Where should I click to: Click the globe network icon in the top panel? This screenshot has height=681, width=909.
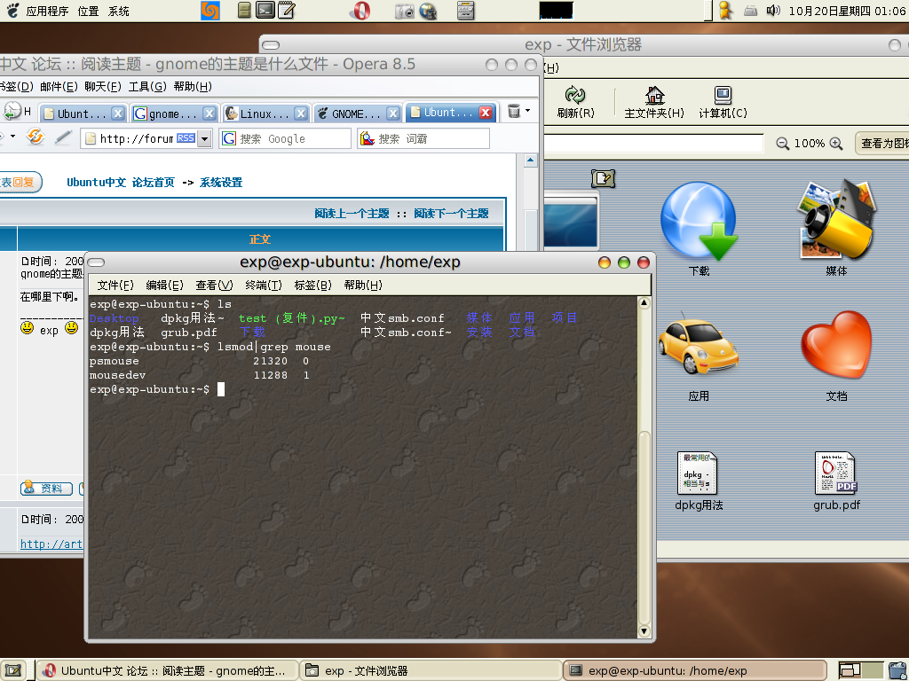tap(428, 11)
